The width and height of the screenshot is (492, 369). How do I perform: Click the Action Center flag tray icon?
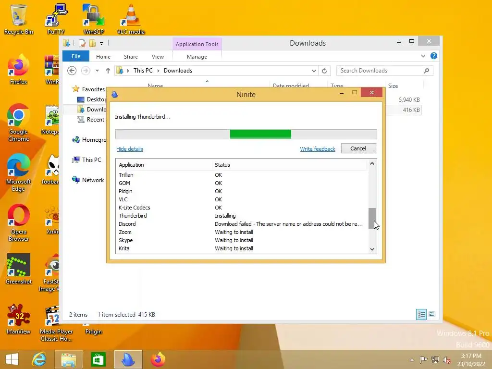(x=423, y=360)
